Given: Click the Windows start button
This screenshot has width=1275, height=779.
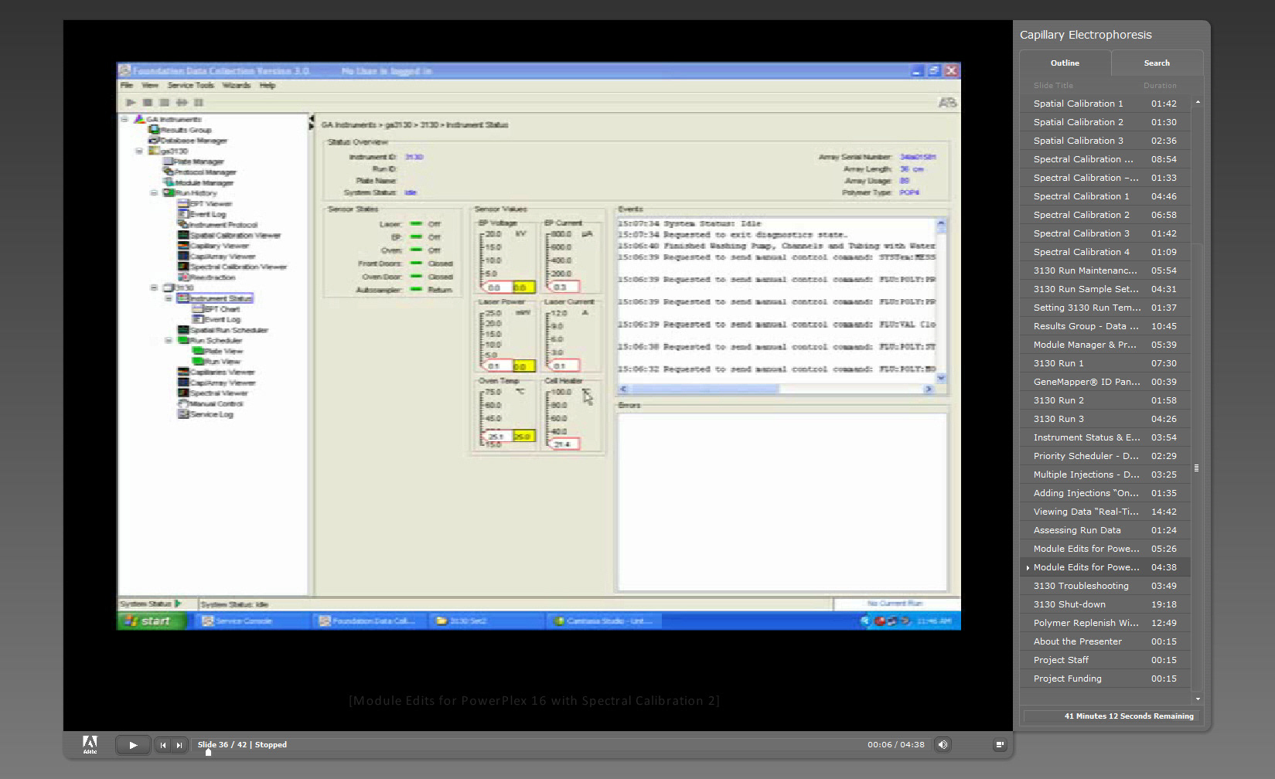Looking at the screenshot, I should tap(152, 621).
